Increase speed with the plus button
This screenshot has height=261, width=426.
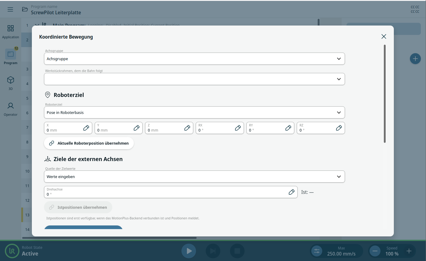point(409,251)
